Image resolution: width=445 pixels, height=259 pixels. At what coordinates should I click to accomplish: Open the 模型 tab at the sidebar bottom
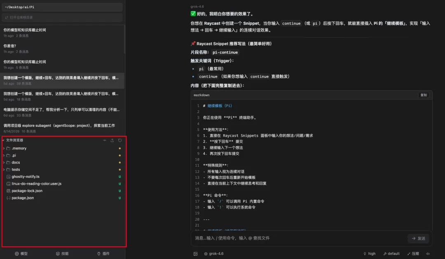tap(21, 254)
